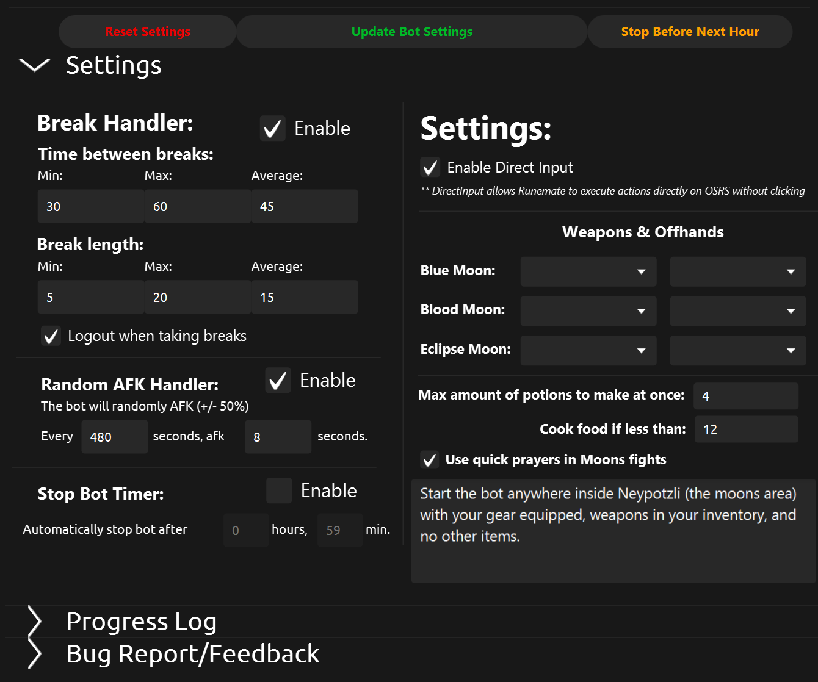Expand the Progress Log section
This screenshot has width=818, height=682.
tap(35, 622)
